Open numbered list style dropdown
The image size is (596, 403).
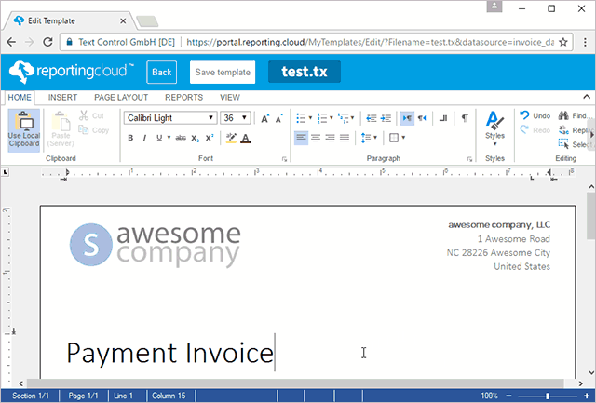coord(332,118)
